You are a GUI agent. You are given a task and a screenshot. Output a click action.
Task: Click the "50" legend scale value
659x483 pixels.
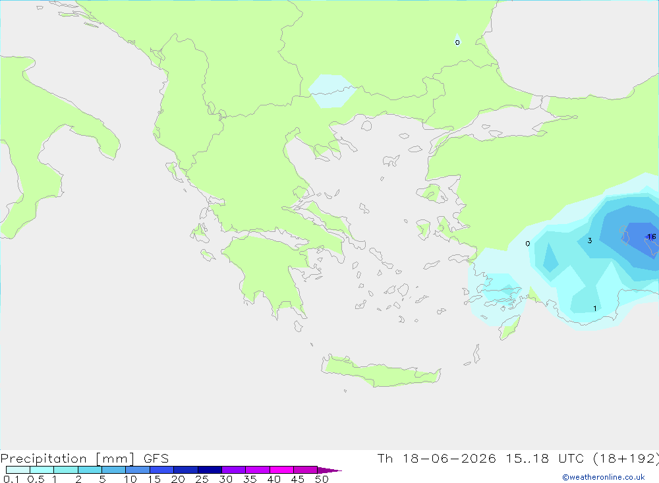pyautogui.click(x=322, y=479)
